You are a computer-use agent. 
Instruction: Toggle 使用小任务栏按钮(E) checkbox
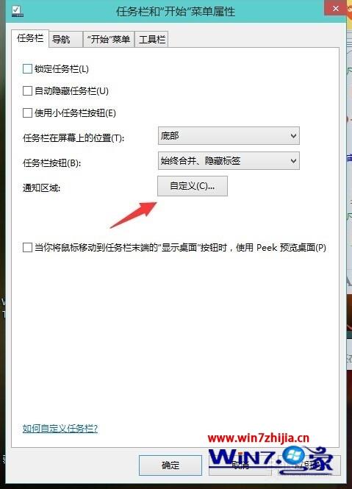coord(27,113)
